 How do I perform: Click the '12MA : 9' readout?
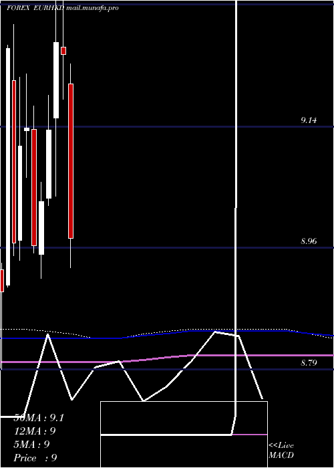pos(35,431)
